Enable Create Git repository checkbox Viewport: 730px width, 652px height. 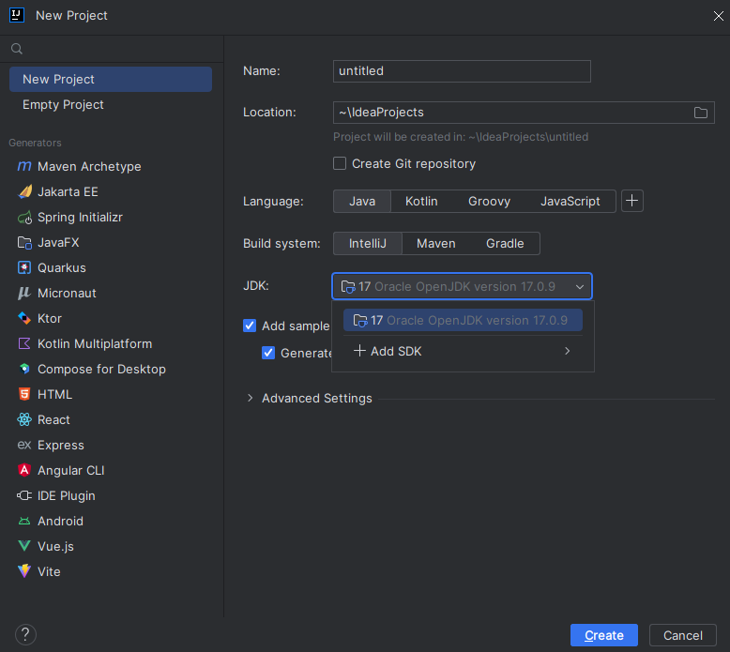click(x=340, y=164)
